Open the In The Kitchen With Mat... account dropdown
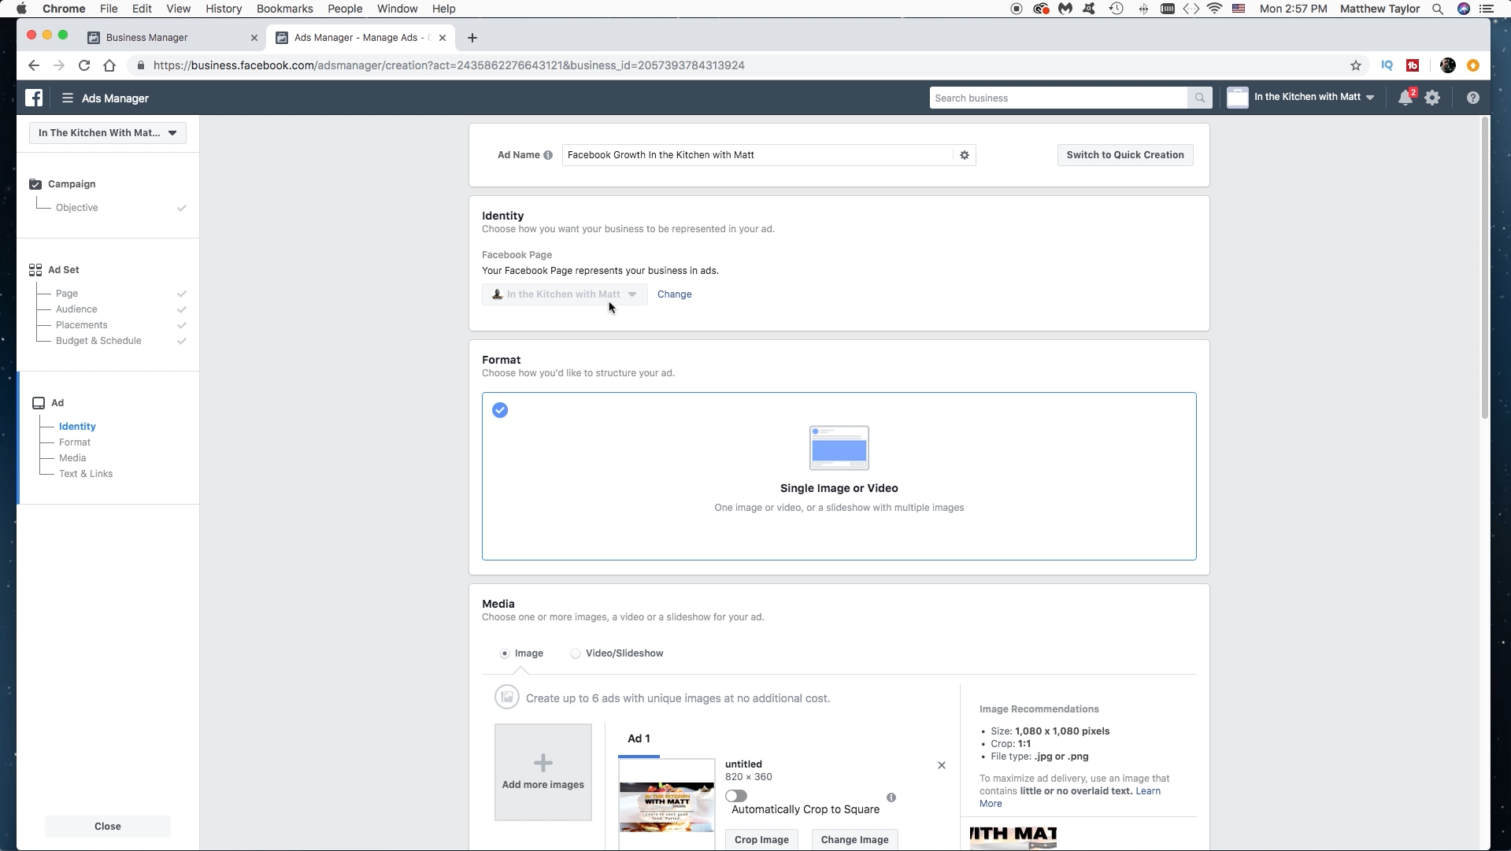The image size is (1511, 851). [108, 133]
